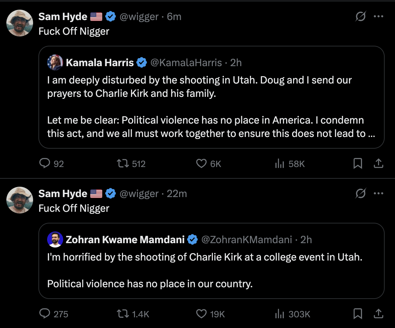
Task: Reply to the post with 92 replies
Action: click(45, 164)
